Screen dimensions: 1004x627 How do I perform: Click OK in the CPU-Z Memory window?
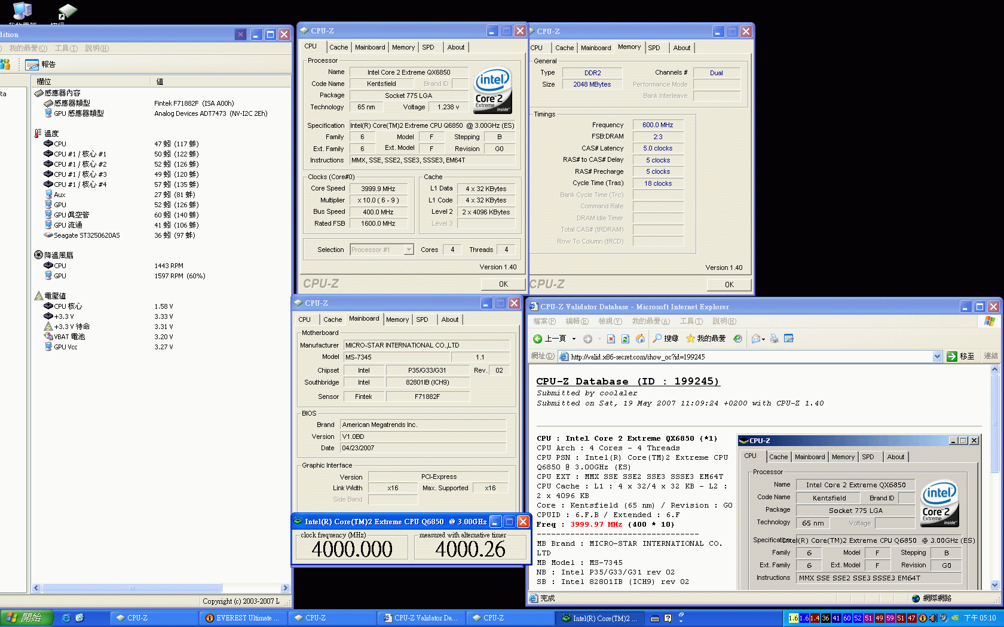[x=729, y=285]
